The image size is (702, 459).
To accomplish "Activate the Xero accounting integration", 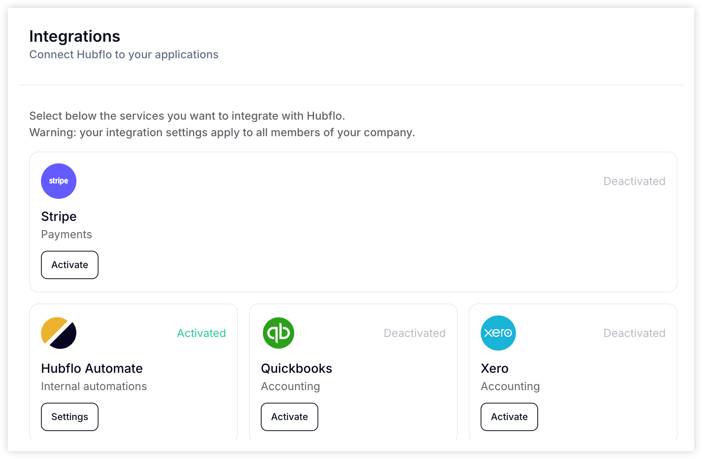I will pyautogui.click(x=509, y=417).
